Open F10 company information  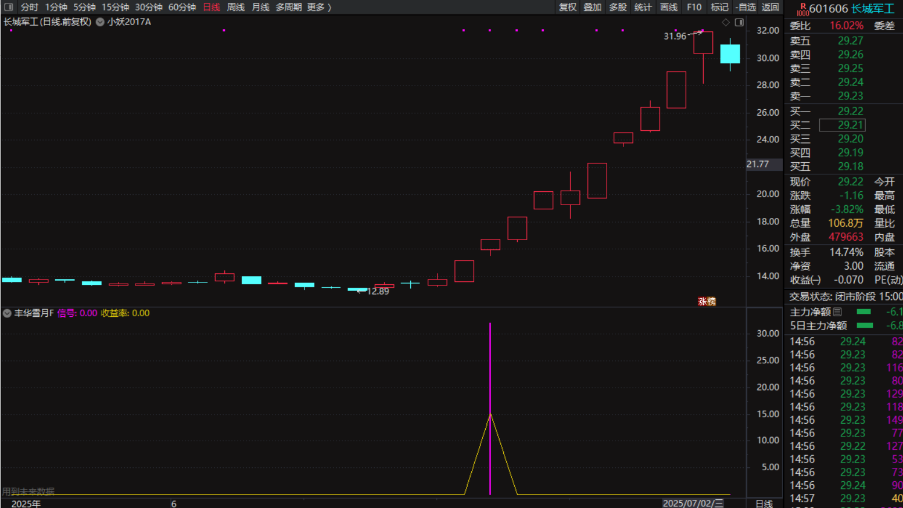click(x=694, y=7)
